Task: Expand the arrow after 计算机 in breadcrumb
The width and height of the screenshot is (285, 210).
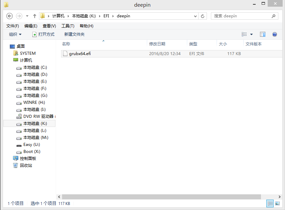Action: click(68, 16)
